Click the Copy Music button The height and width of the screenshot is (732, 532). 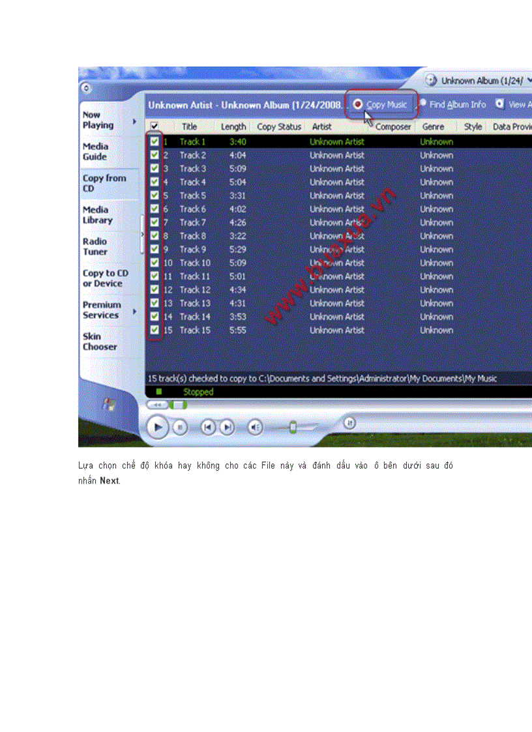tap(380, 103)
